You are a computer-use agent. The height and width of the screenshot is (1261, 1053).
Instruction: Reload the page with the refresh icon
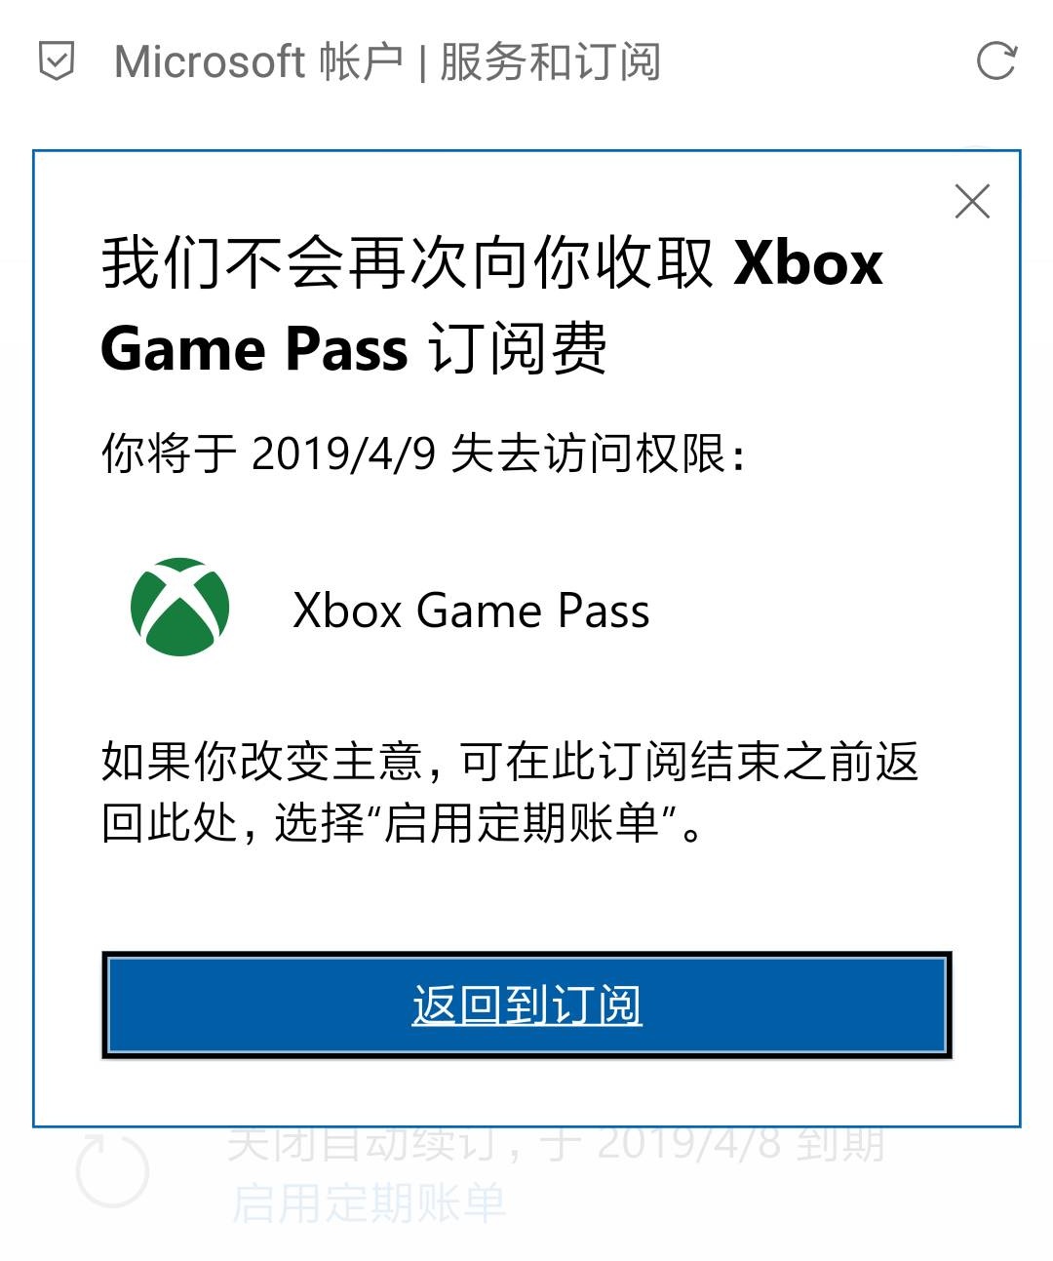(996, 61)
